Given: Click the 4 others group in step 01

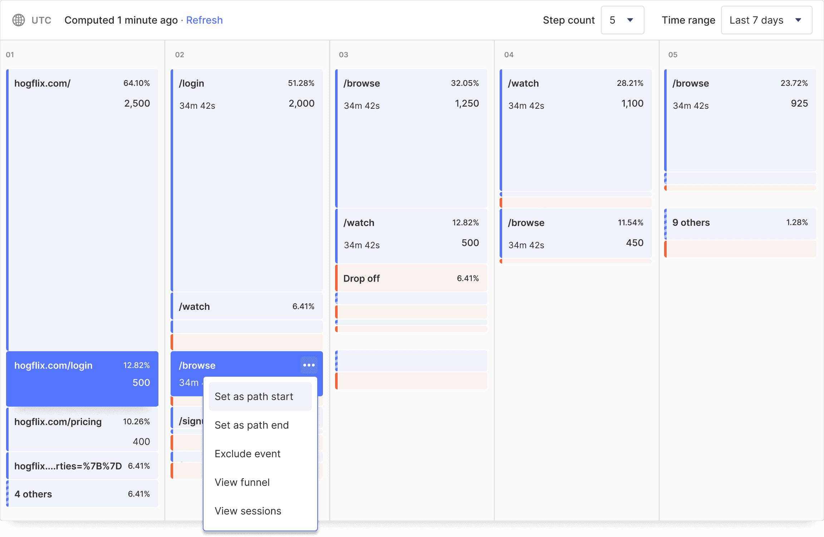Looking at the screenshot, I should (82, 494).
